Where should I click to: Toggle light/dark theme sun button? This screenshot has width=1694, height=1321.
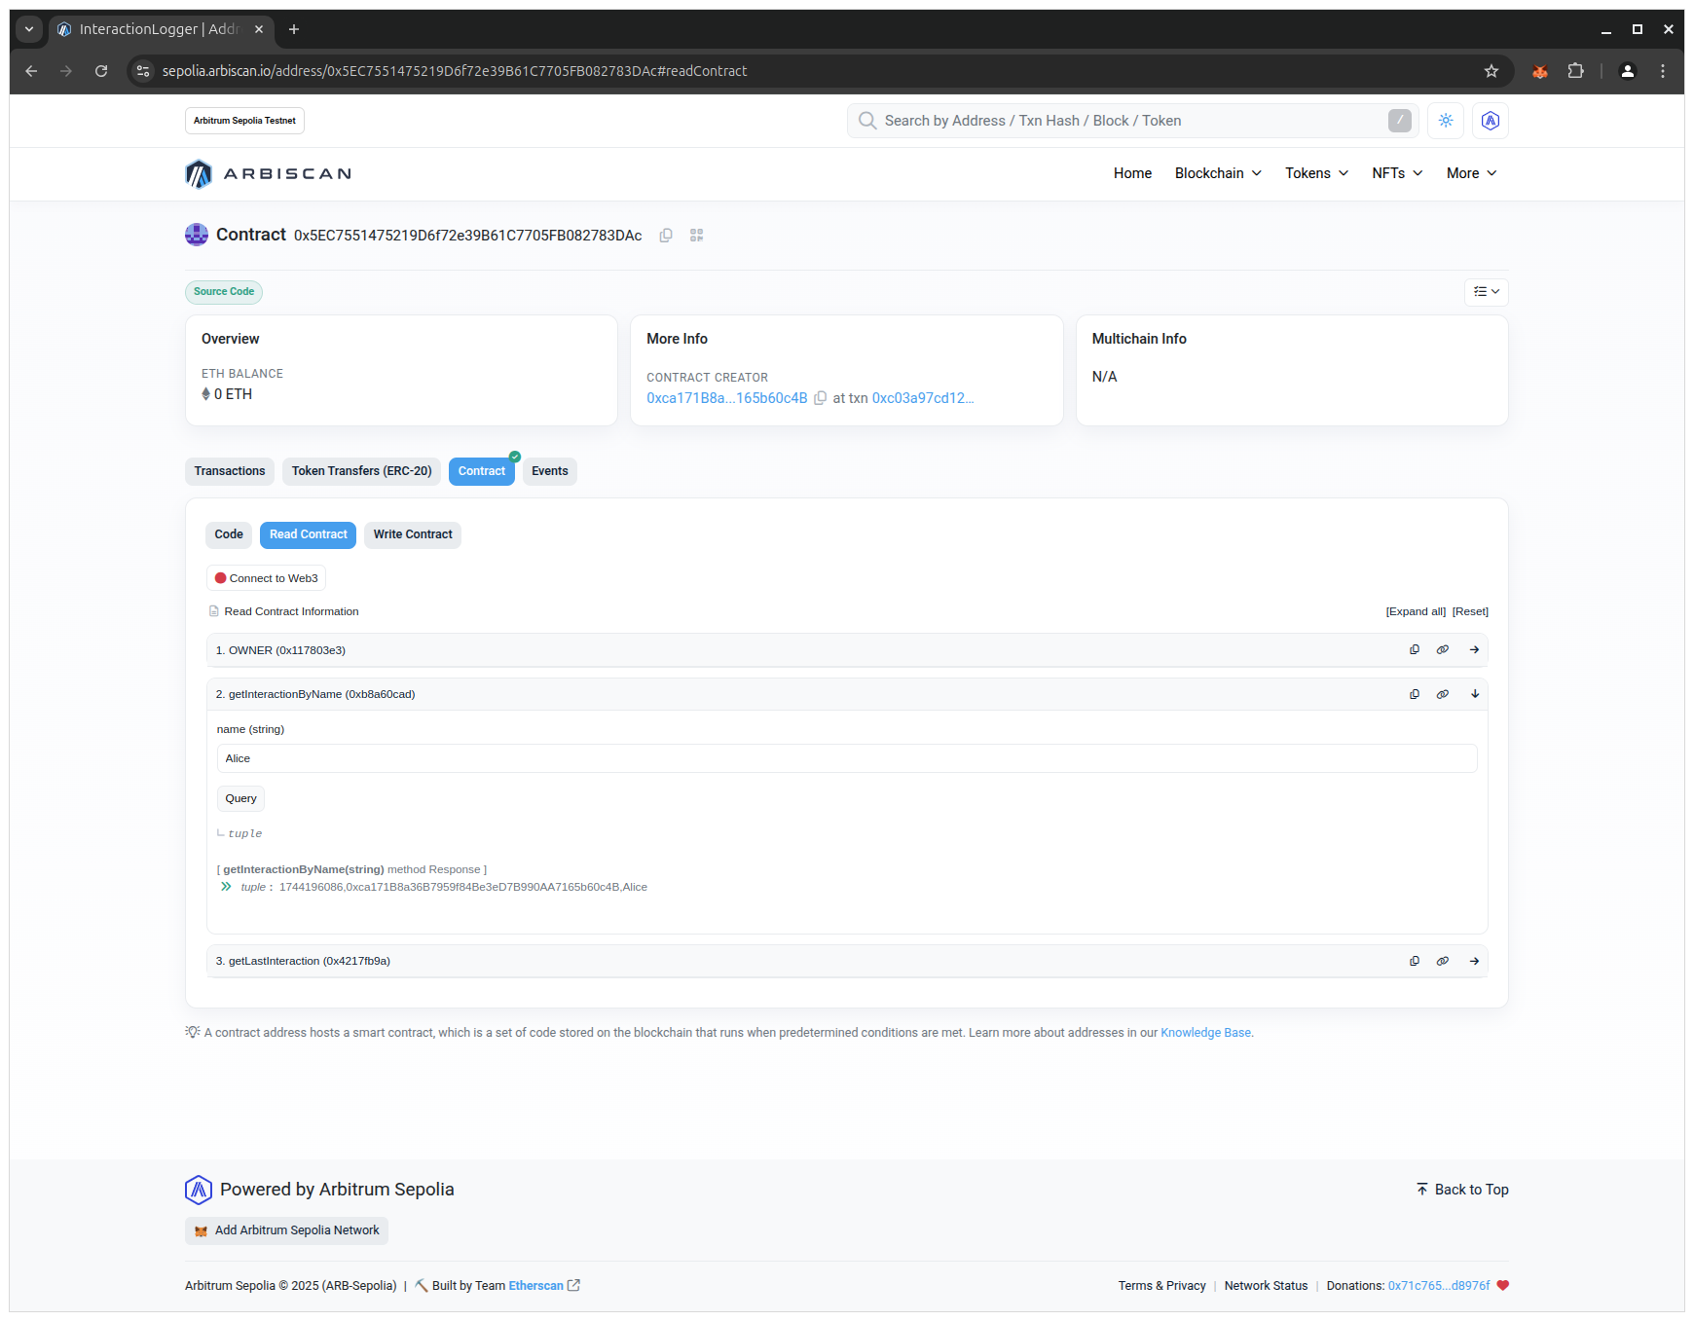point(1446,121)
